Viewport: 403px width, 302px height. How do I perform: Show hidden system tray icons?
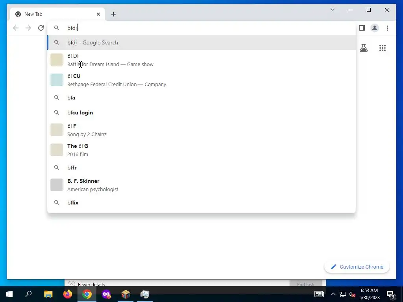click(333, 294)
